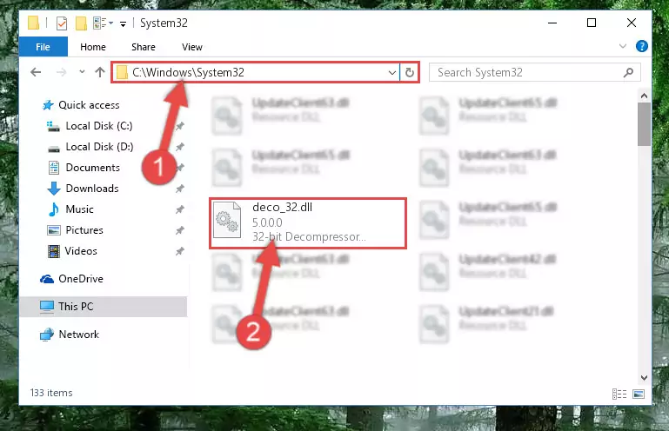This screenshot has height=431, width=669.
Task: Click the vertical scrollbar thumb
Action: pyautogui.click(x=645, y=124)
